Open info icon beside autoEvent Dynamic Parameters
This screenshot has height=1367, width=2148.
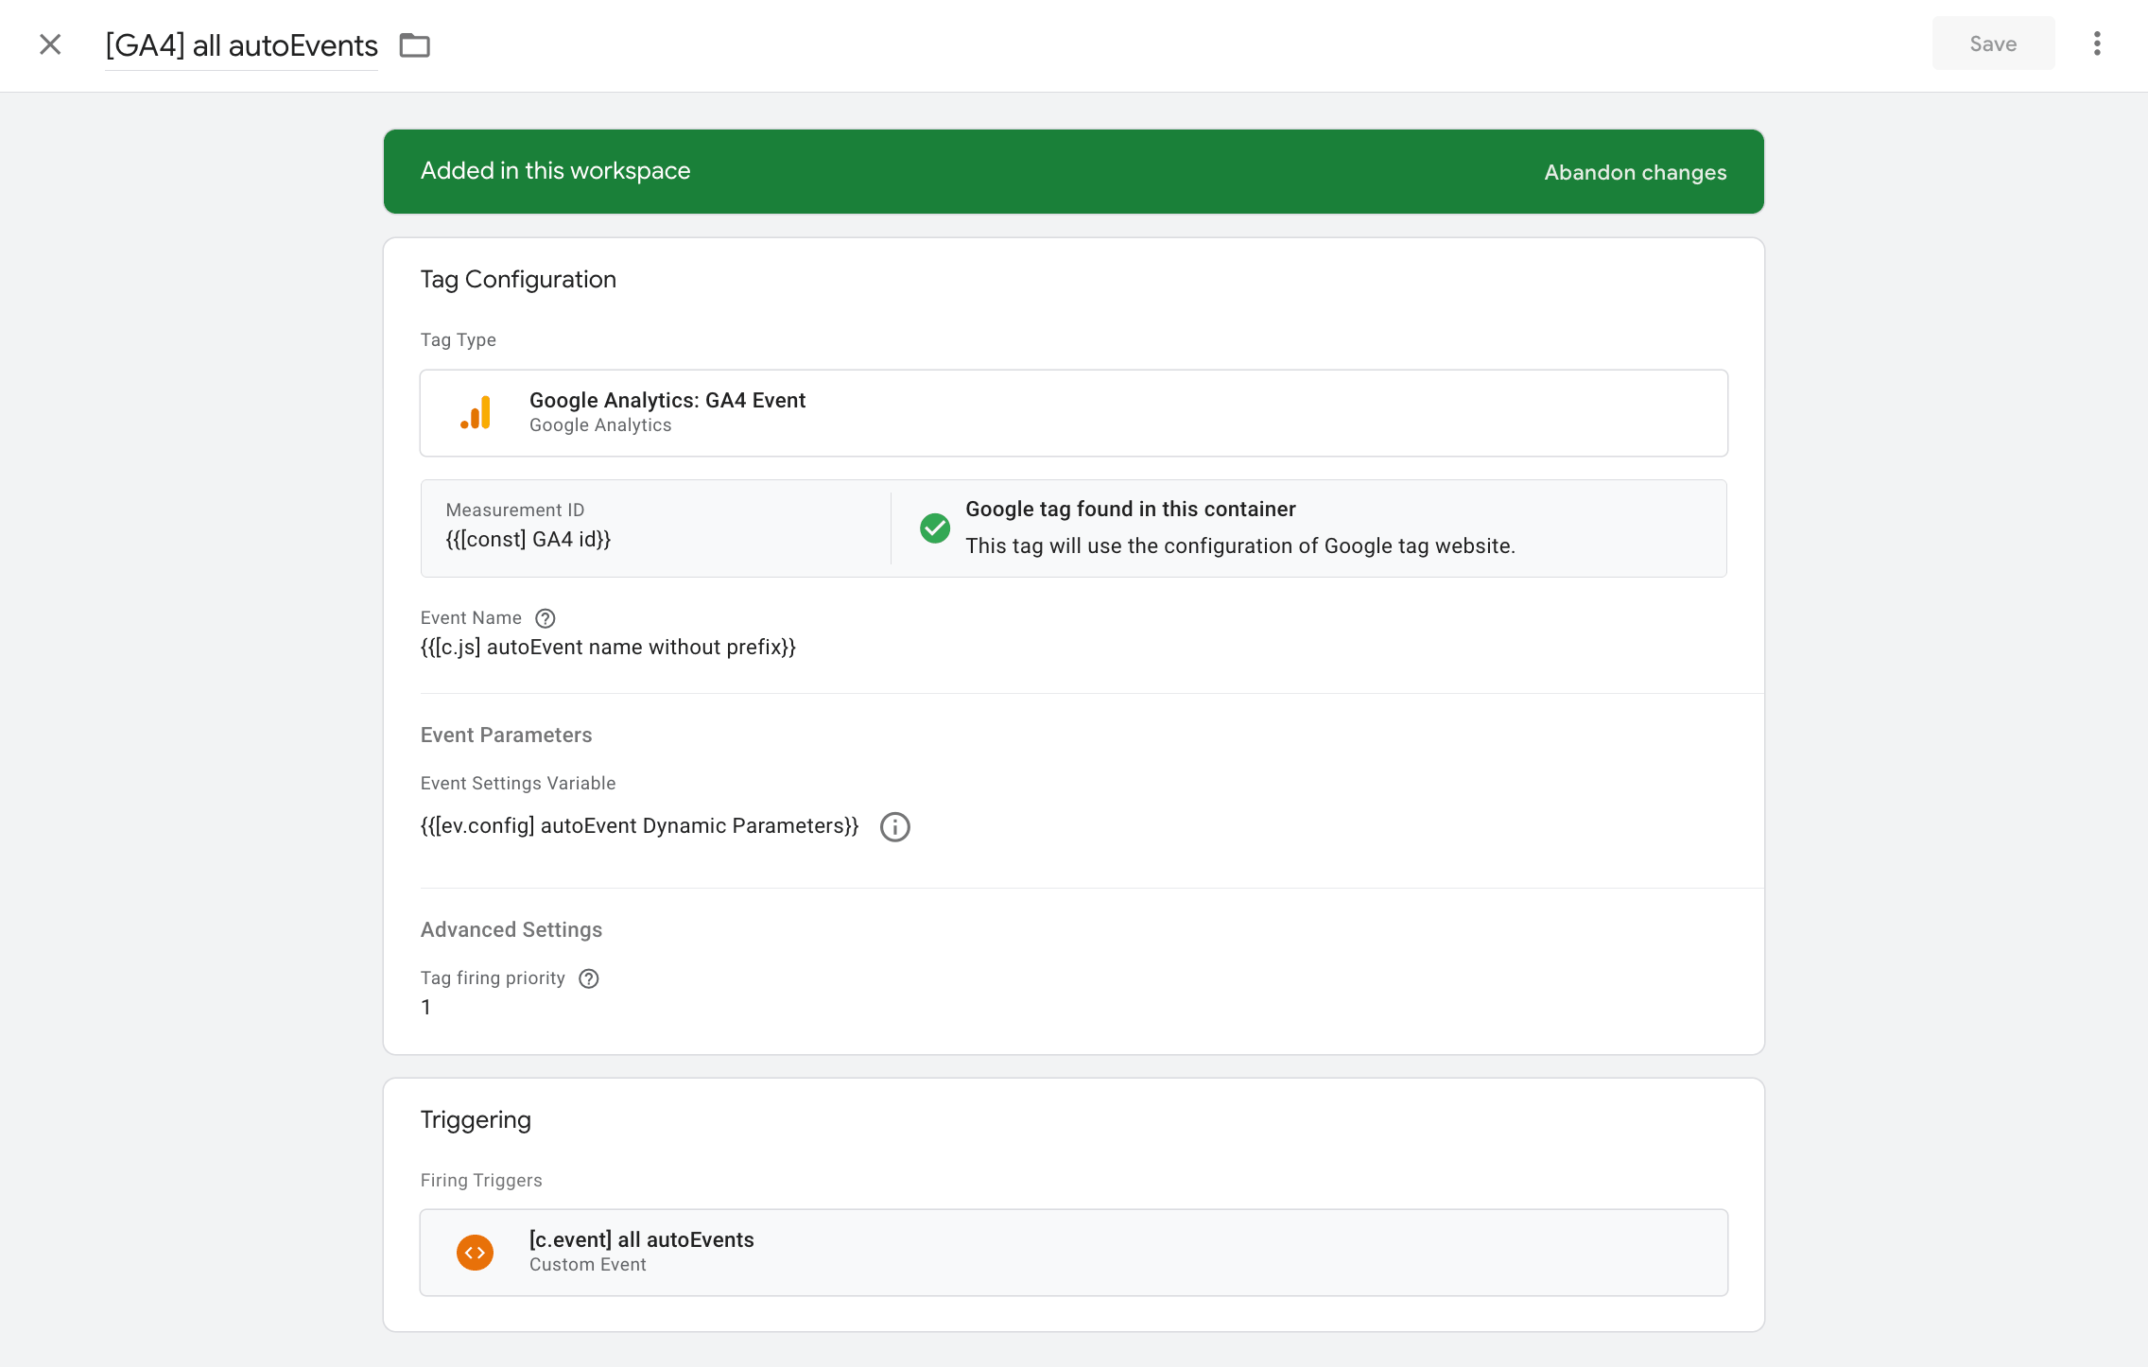894,827
